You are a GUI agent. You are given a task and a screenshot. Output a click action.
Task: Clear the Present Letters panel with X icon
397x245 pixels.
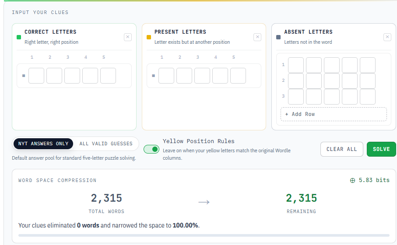point(257,37)
